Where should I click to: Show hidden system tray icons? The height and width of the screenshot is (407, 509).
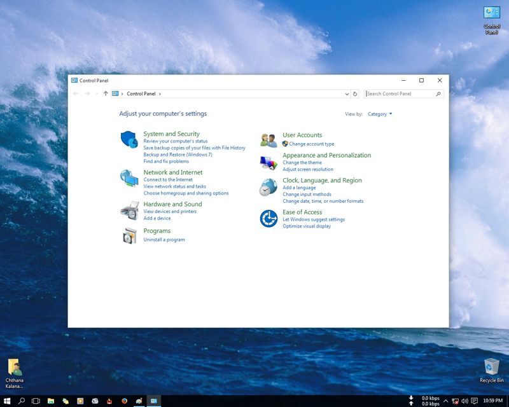click(446, 401)
